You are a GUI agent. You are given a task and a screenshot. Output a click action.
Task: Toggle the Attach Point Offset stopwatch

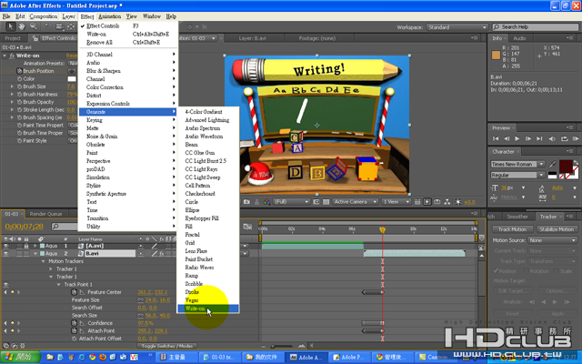coord(74,339)
